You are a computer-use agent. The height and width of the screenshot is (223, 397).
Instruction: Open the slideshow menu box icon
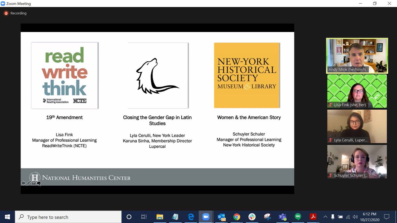click(34, 183)
